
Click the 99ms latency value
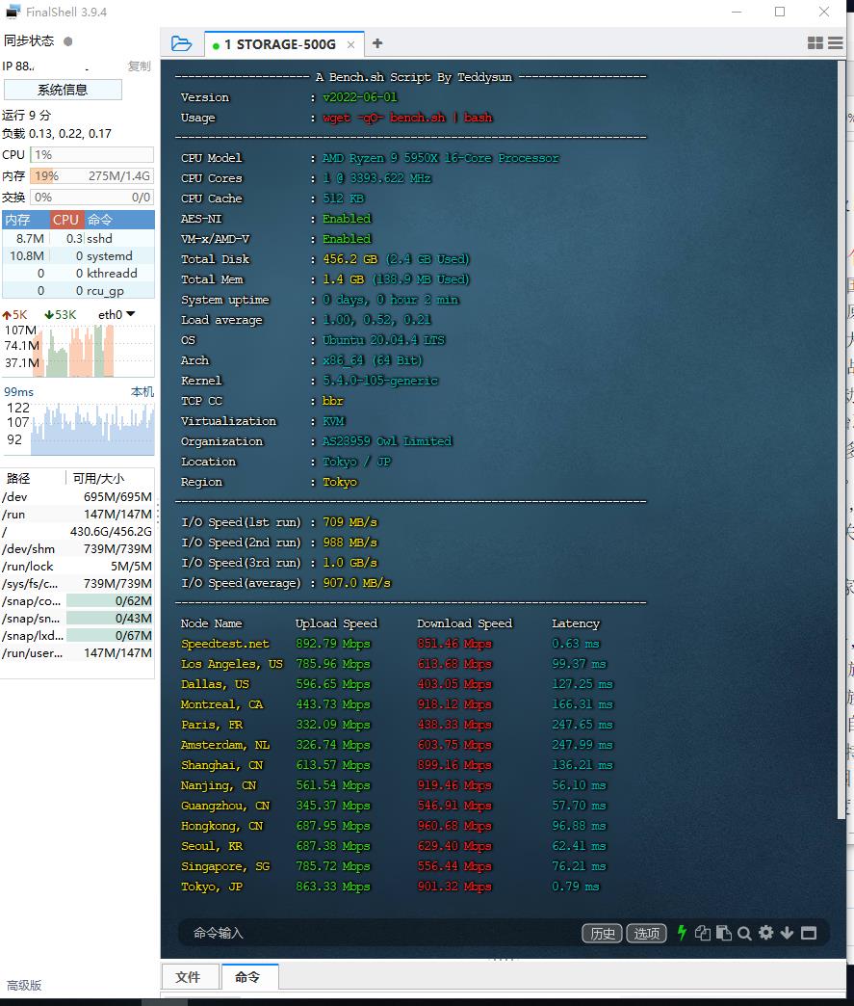18,391
